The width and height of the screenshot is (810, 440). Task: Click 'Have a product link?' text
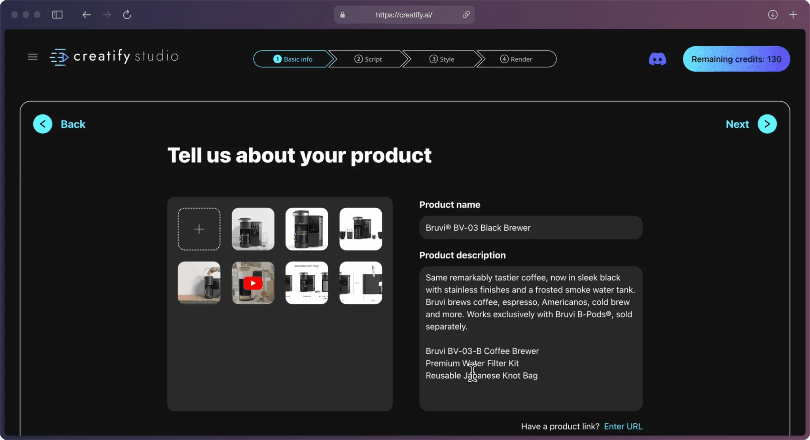(x=560, y=426)
